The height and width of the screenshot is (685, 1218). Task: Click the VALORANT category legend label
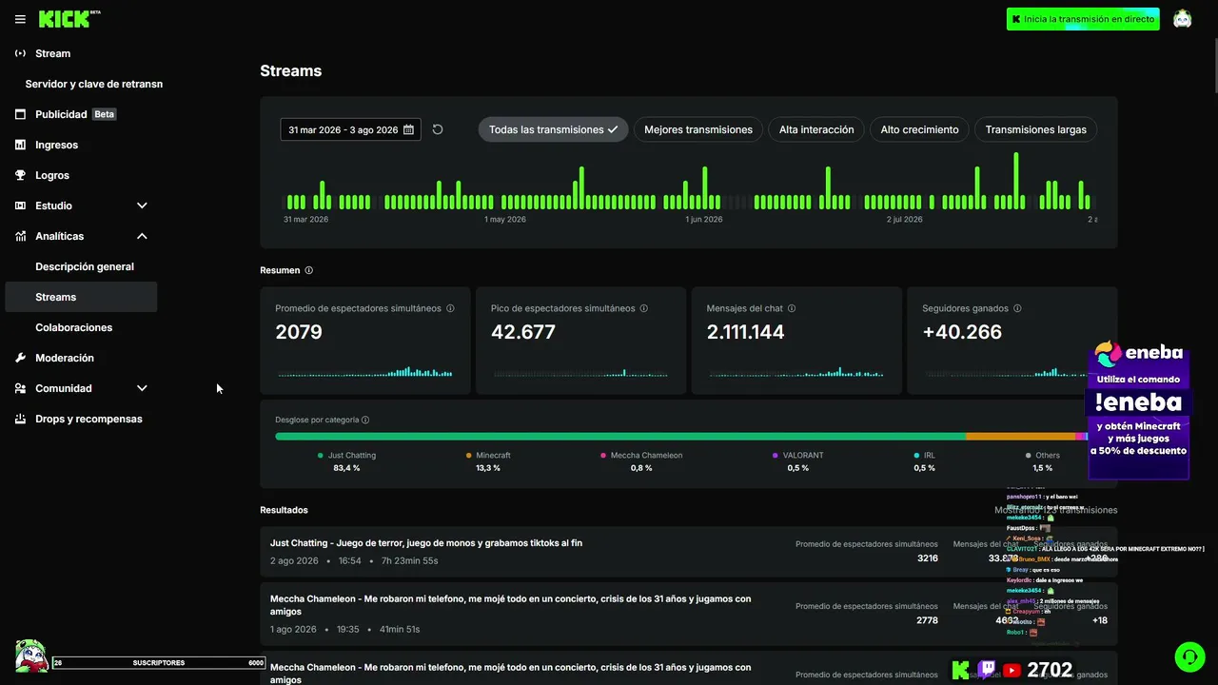[803, 456]
